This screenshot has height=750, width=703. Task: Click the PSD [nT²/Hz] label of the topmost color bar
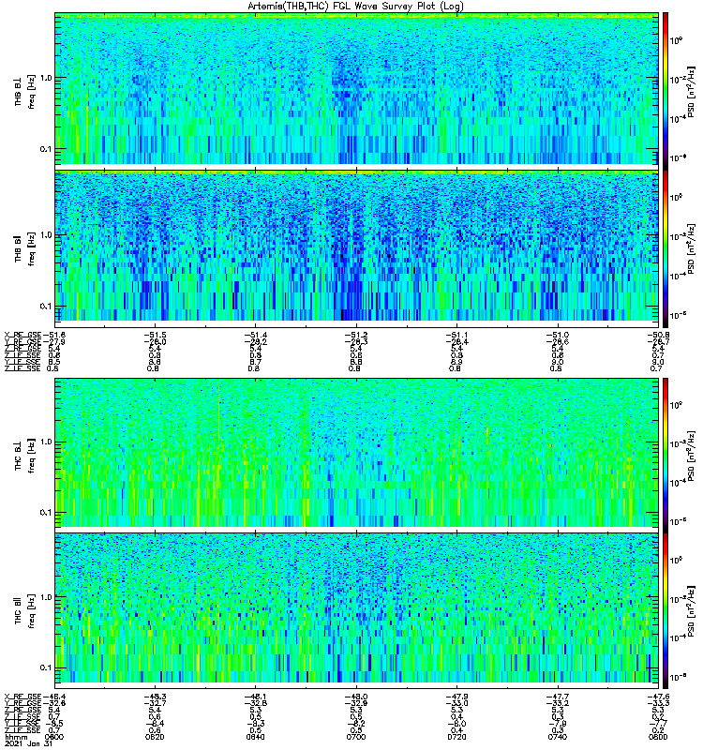tap(692, 92)
